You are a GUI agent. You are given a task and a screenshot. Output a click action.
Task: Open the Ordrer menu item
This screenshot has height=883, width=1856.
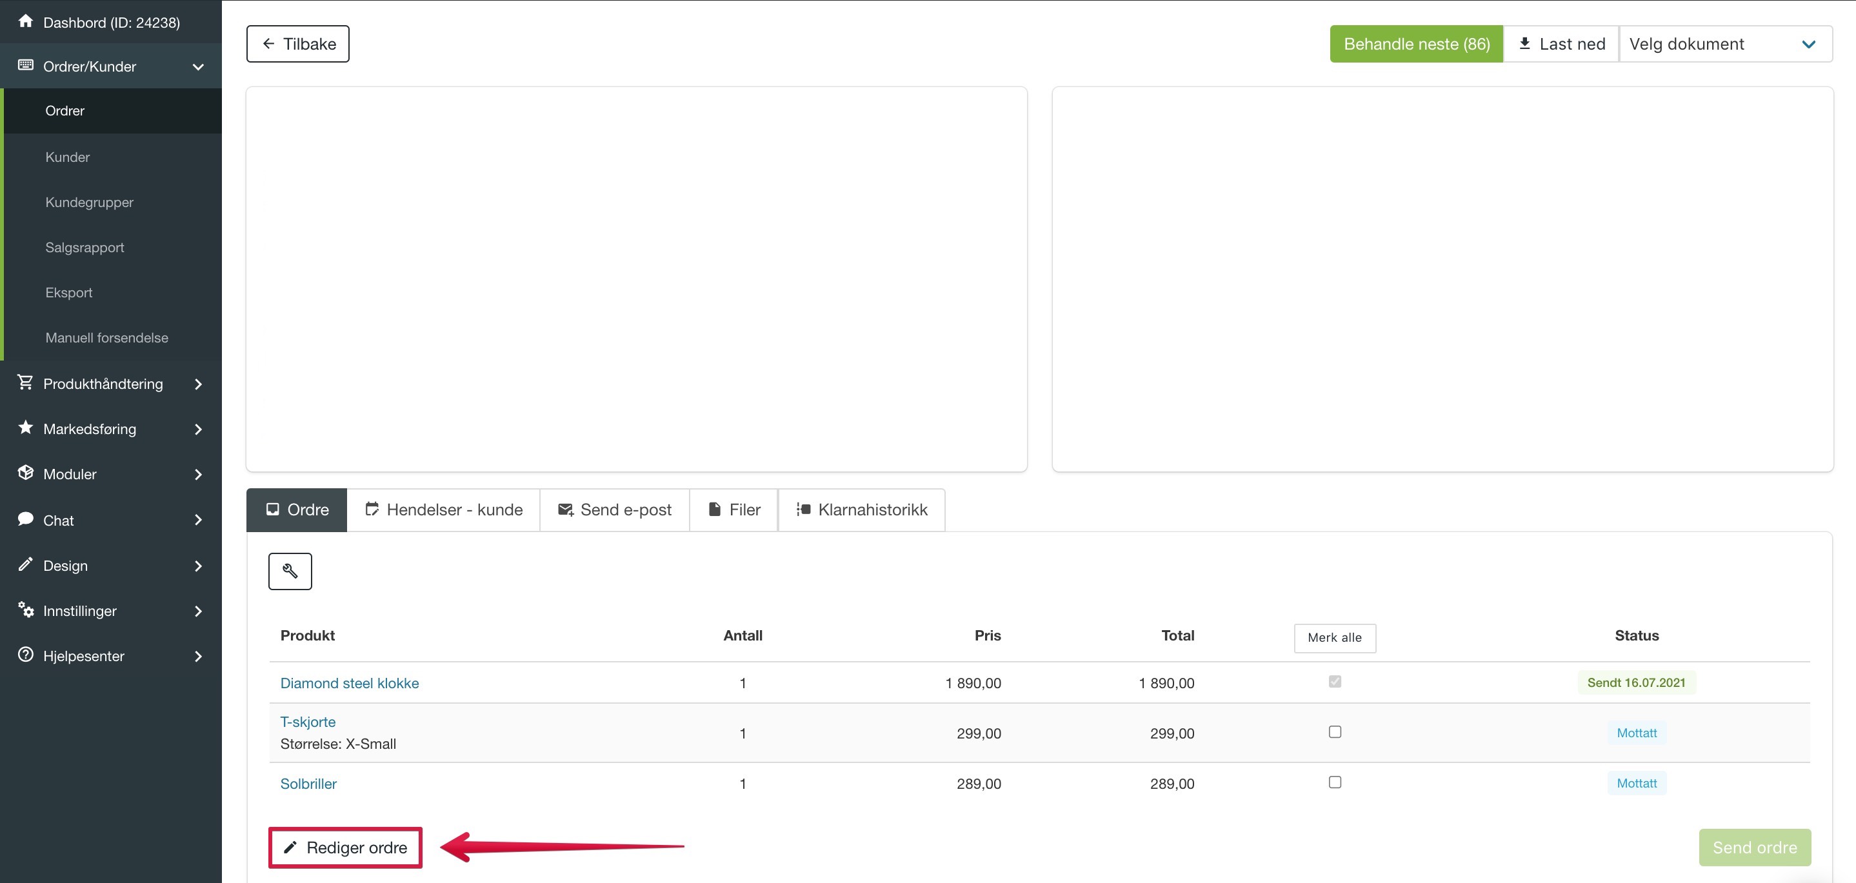112,111
